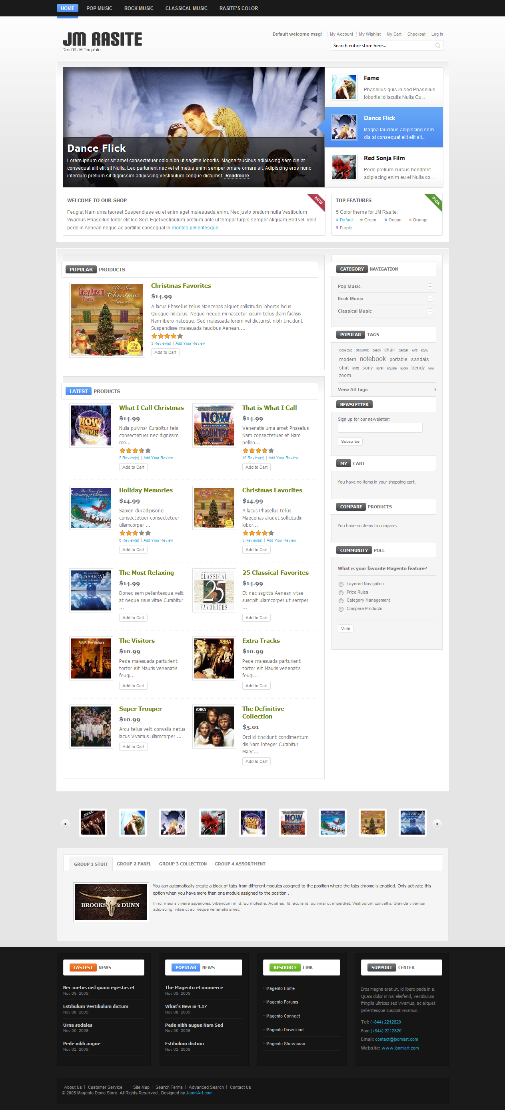Select the Ocean color theme

(x=393, y=220)
